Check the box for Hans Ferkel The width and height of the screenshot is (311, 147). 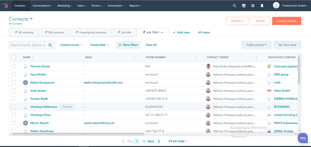pyautogui.click(x=14, y=74)
